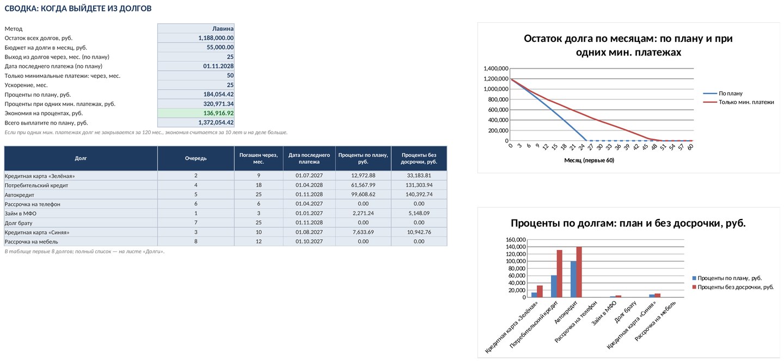Click the planned interest cell 61,567.99

[364, 185]
